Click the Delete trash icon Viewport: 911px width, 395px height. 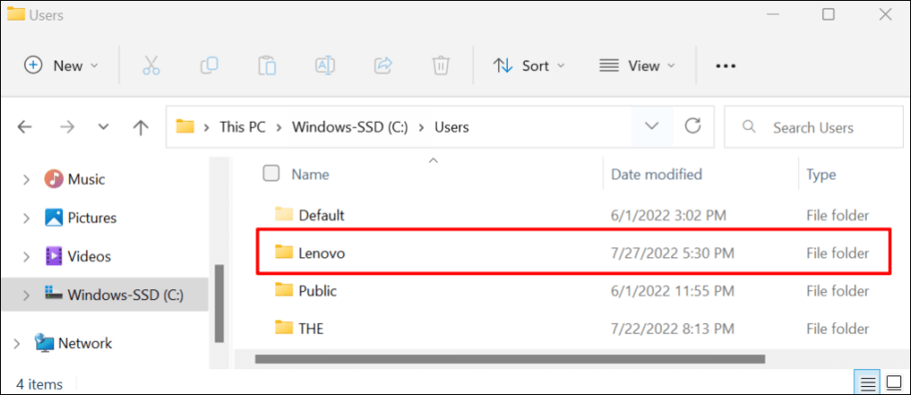click(440, 65)
